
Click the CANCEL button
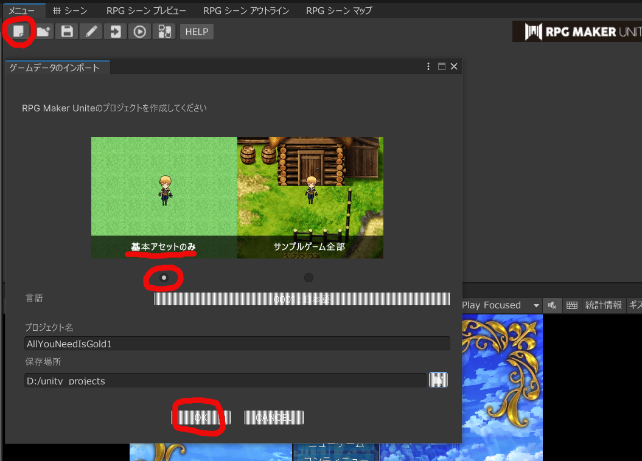274,417
